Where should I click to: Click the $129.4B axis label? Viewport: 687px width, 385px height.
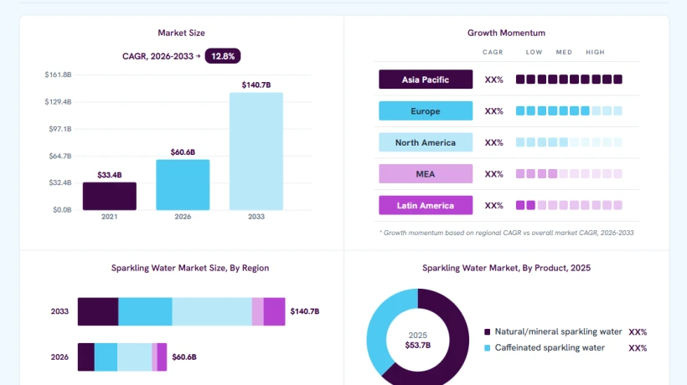[58, 102]
